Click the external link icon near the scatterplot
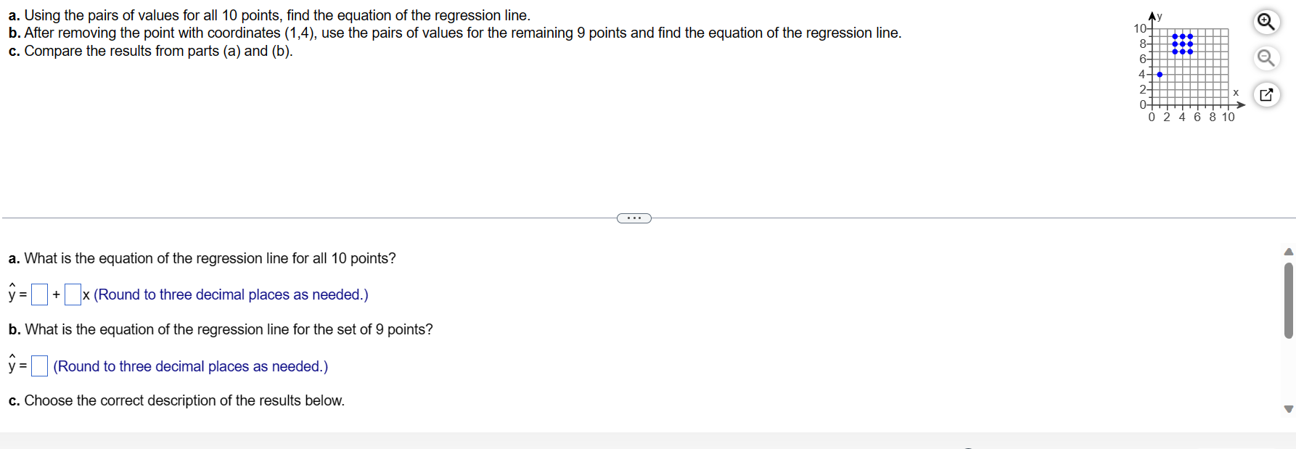This screenshot has height=449, width=1296. [x=1266, y=94]
